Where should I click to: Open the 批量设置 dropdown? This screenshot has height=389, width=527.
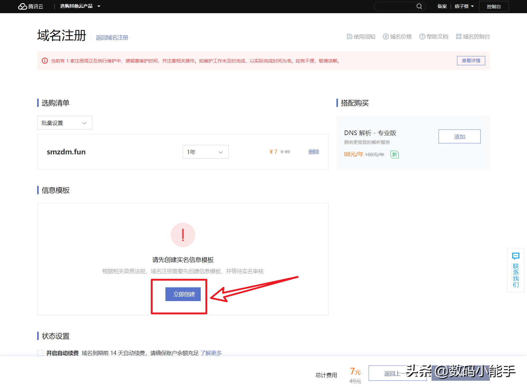(x=64, y=123)
